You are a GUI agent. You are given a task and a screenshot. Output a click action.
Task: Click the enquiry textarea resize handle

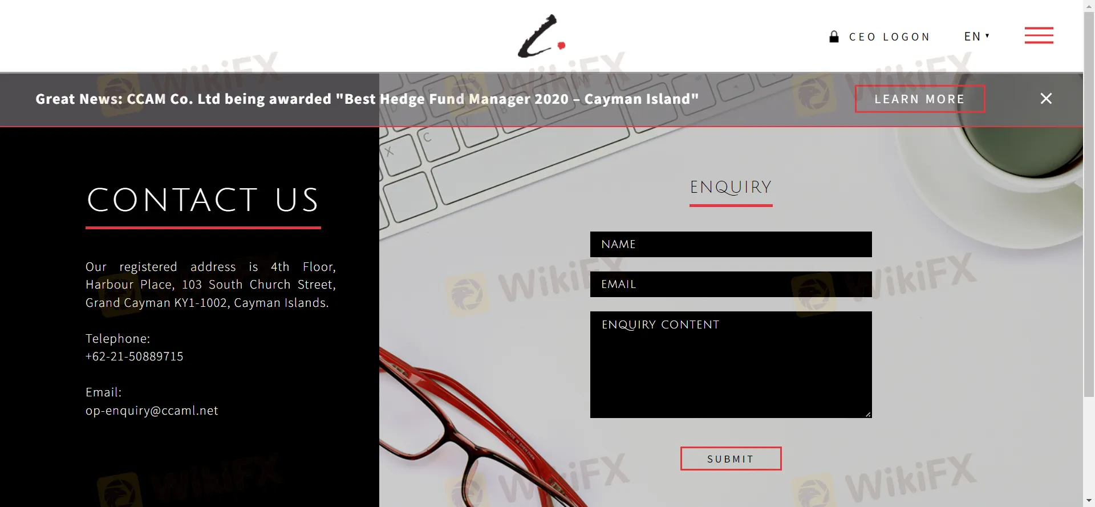(867, 414)
